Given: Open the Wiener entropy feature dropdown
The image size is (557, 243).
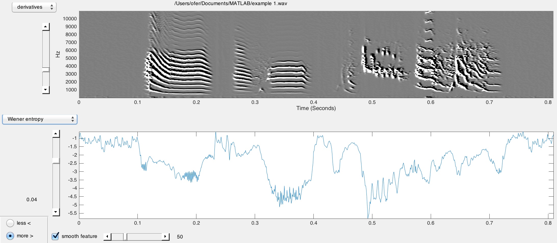Looking at the screenshot, I should point(40,119).
